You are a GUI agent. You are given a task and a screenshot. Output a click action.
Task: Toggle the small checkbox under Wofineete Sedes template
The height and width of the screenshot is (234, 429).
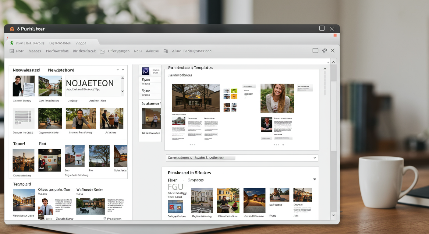[x=105, y=218]
